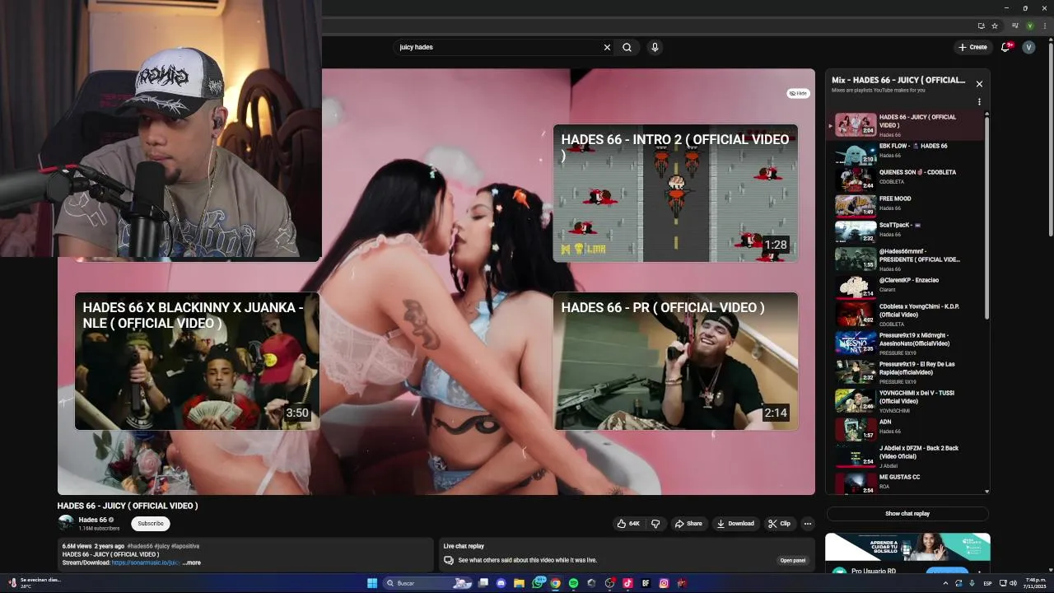Screen dimensions: 1054x593
Task: Open File Explorer from taskbar
Action: pos(519,583)
